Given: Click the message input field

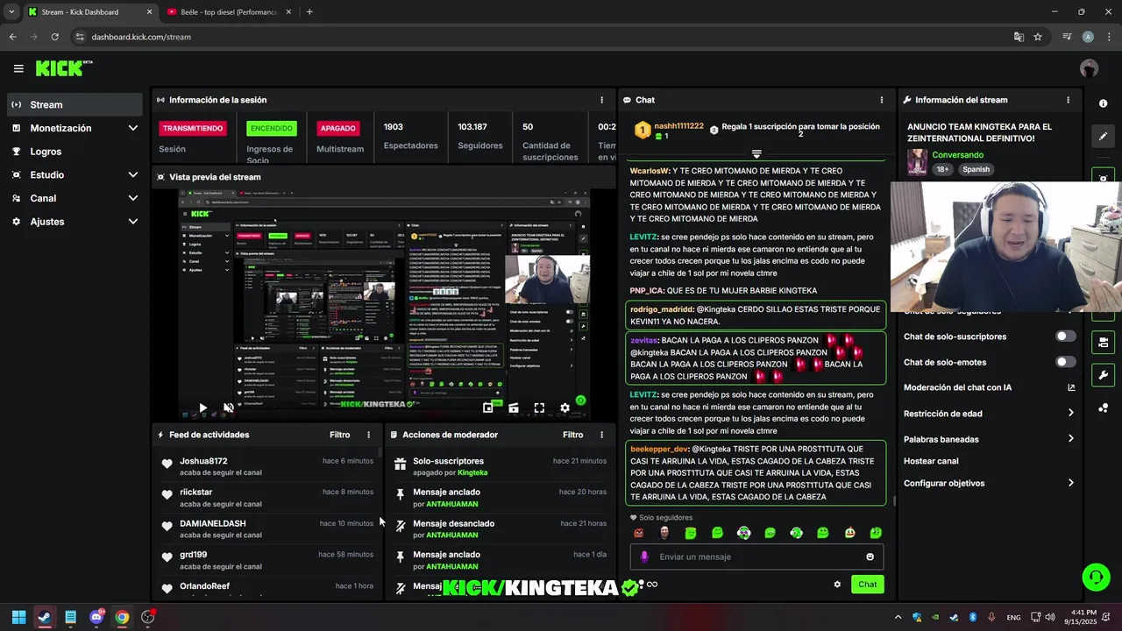Looking at the screenshot, I should [756, 557].
